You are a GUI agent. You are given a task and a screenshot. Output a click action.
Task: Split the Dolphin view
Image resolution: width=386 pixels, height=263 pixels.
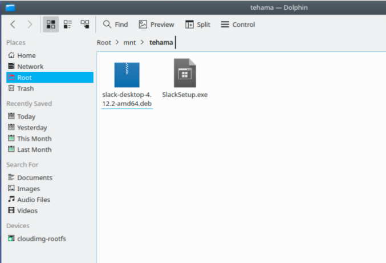point(198,25)
